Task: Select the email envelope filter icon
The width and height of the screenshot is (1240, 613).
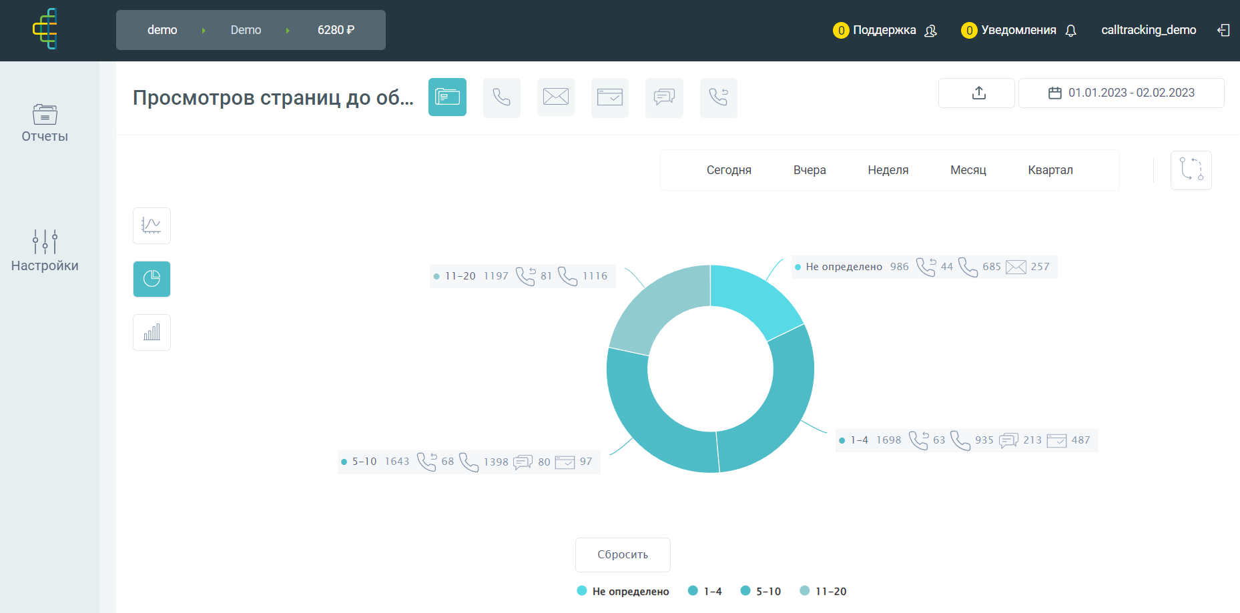Action: coord(556,97)
